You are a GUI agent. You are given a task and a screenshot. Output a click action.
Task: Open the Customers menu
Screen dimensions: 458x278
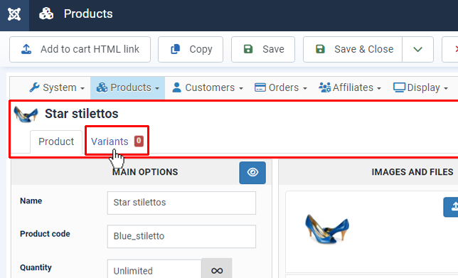pos(208,87)
